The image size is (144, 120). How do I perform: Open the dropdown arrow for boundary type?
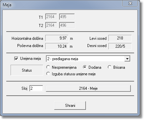point(127,59)
